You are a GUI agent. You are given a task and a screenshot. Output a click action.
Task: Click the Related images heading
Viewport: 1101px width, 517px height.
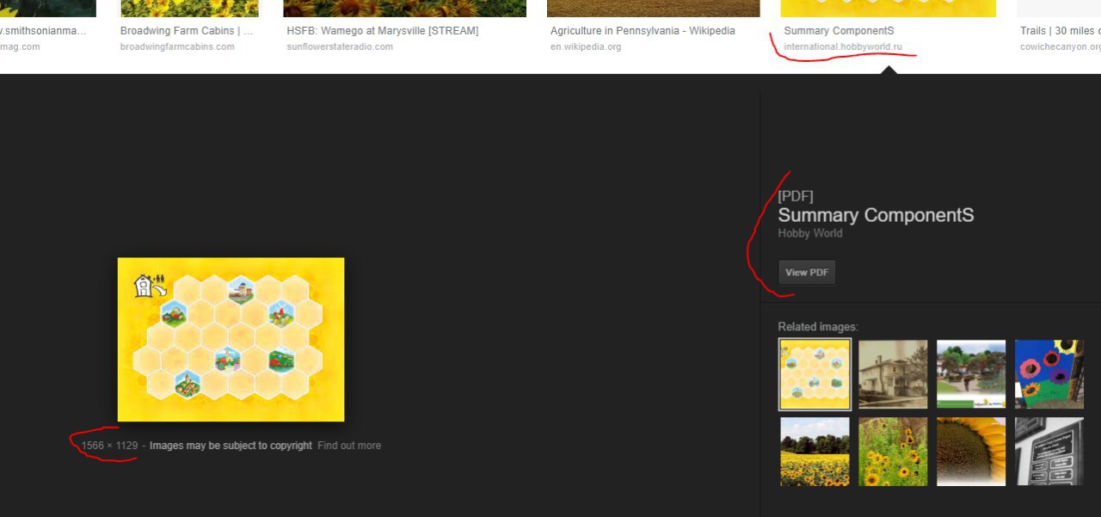(818, 327)
